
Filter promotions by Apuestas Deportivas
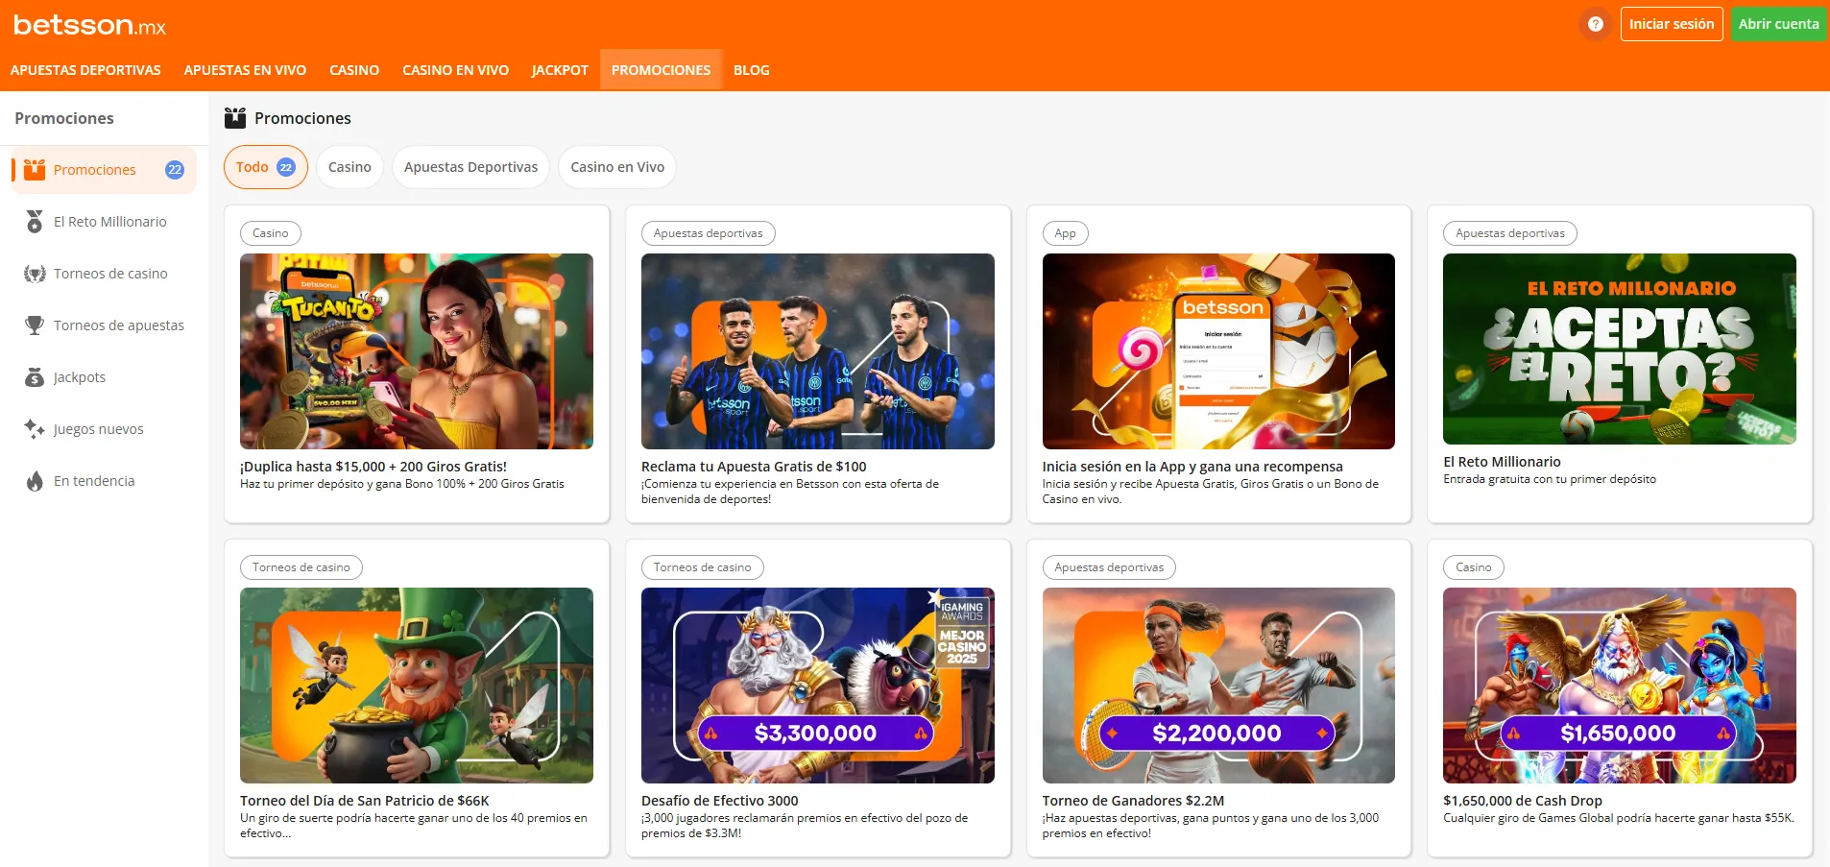(470, 167)
